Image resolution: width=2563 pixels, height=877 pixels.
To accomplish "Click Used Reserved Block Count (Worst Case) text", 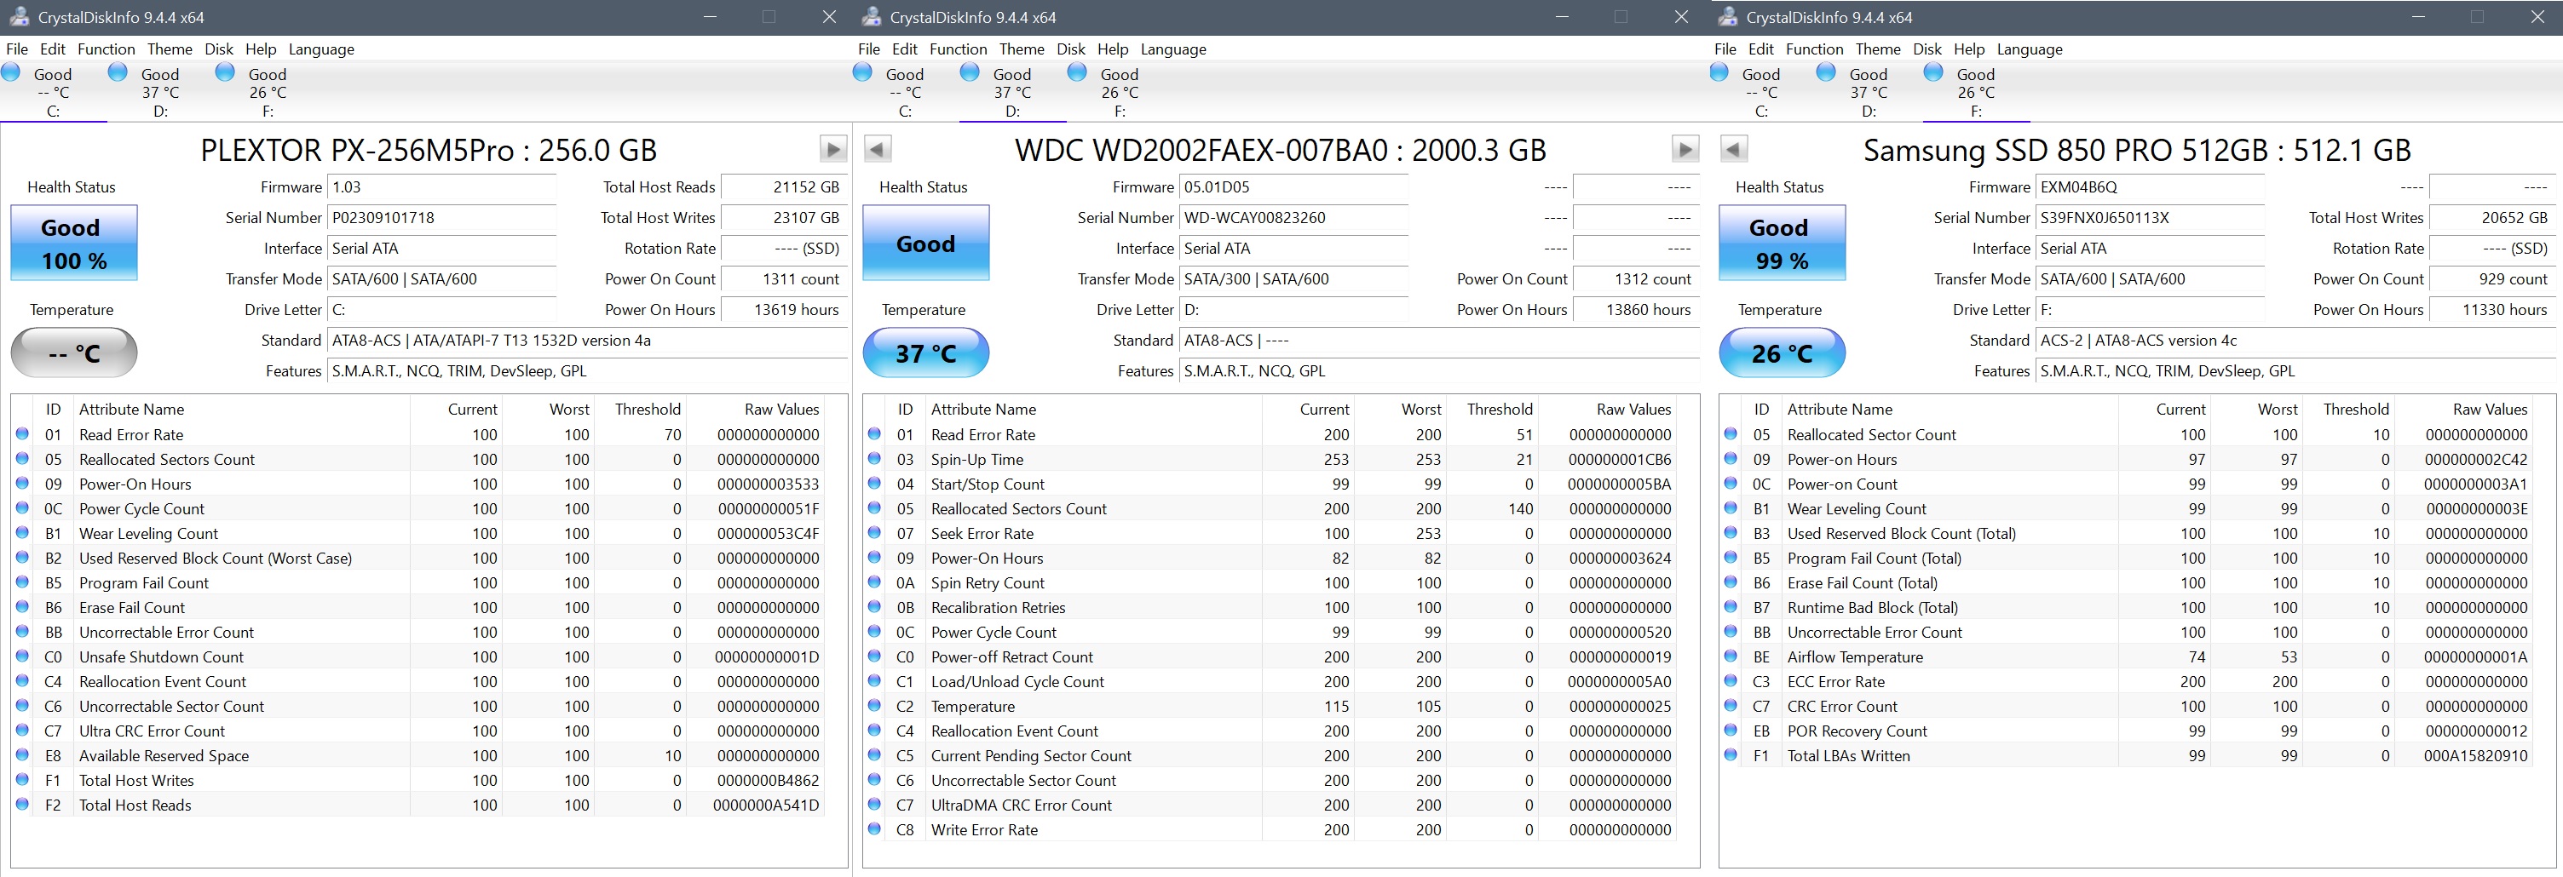I will click(215, 558).
